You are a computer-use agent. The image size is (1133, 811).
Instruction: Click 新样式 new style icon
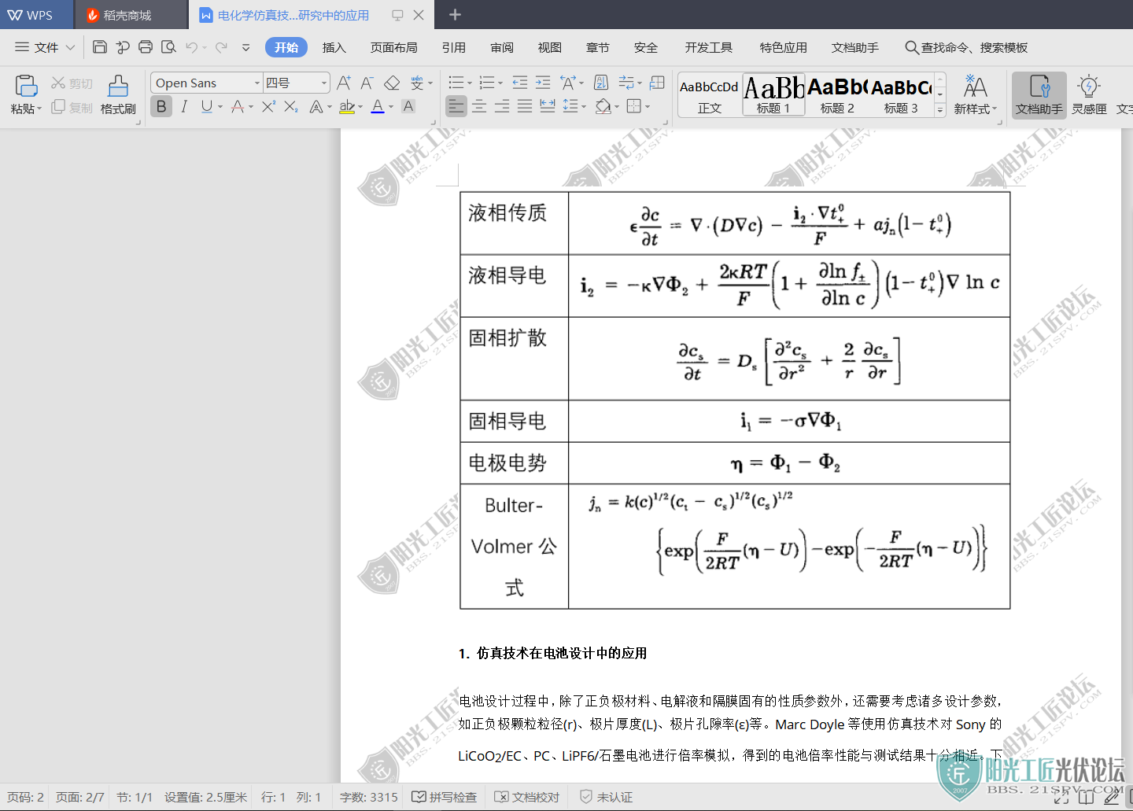pyautogui.click(x=975, y=94)
